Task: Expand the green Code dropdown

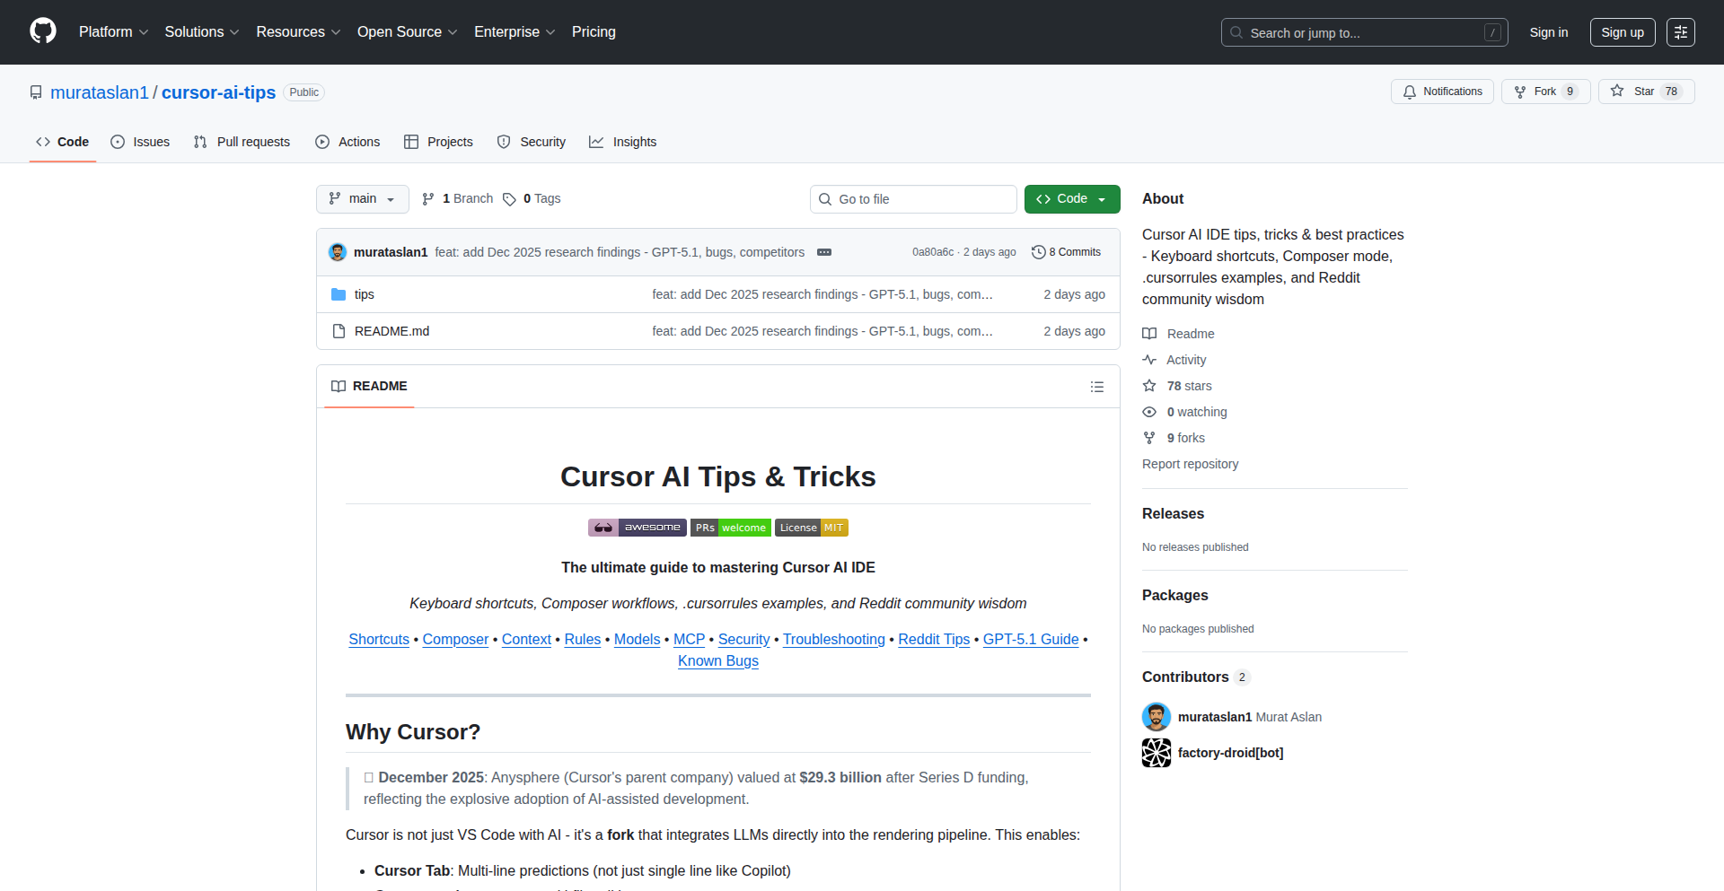Action: tap(1101, 198)
